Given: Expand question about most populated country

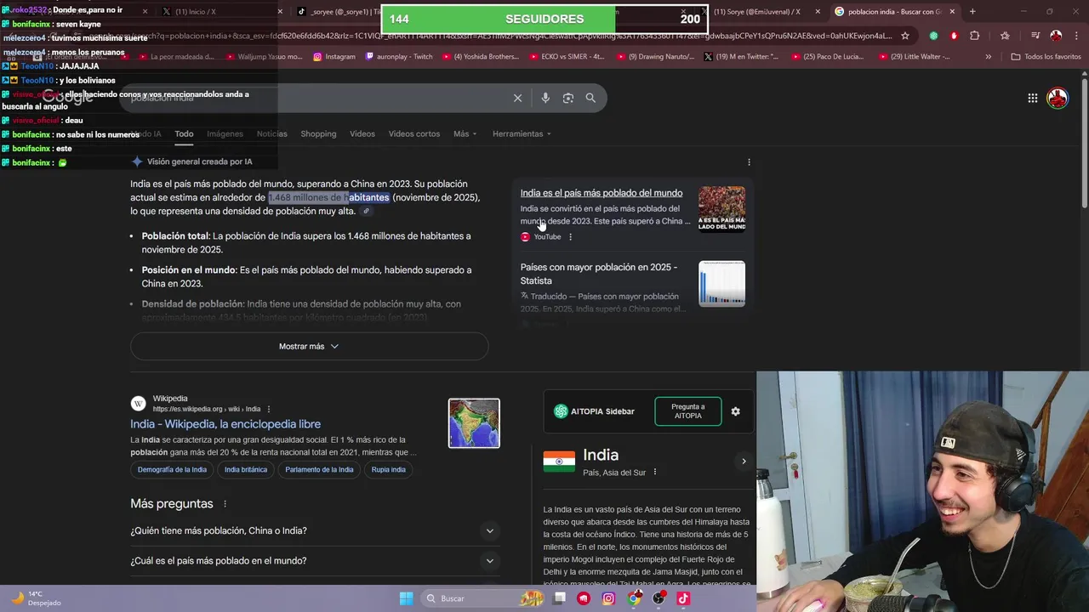Looking at the screenshot, I should (x=315, y=561).
